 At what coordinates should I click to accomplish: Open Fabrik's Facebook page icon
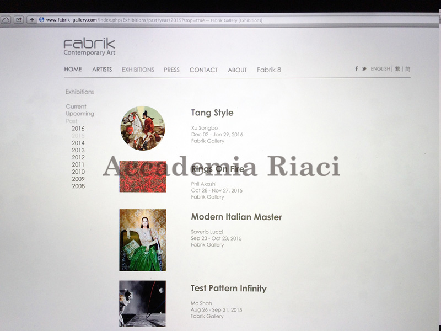(356, 68)
